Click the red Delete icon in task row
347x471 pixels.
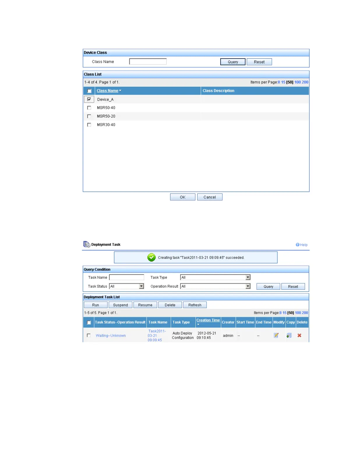coord(299,335)
